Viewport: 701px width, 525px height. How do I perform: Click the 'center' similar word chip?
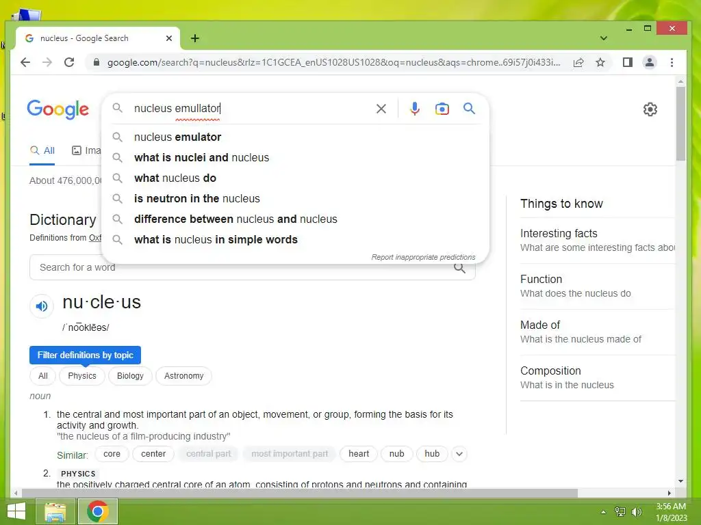[x=153, y=454]
